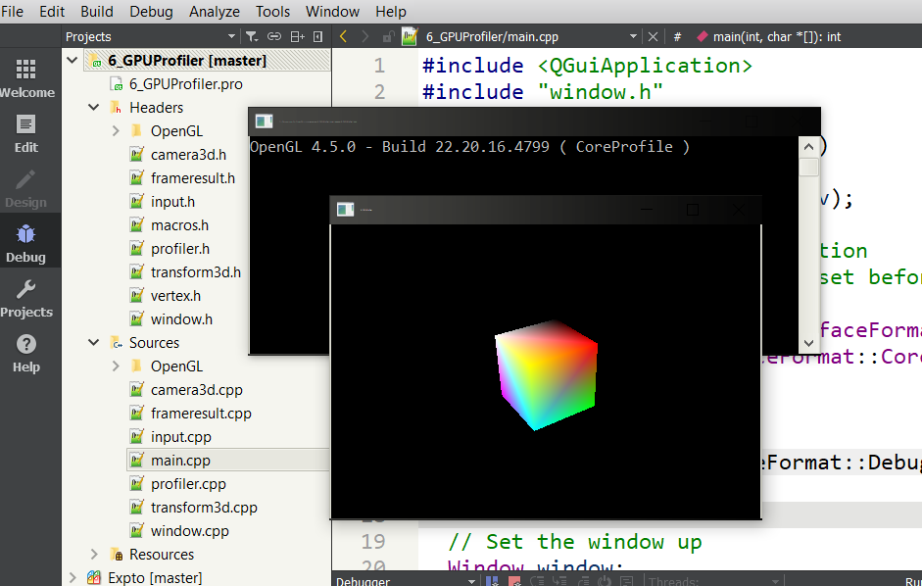Select the Debug mode bug icon

click(x=26, y=242)
